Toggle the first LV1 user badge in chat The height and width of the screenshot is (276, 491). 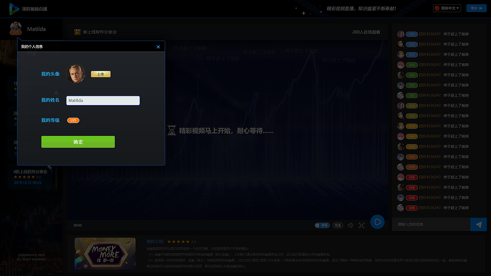click(411, 34)
